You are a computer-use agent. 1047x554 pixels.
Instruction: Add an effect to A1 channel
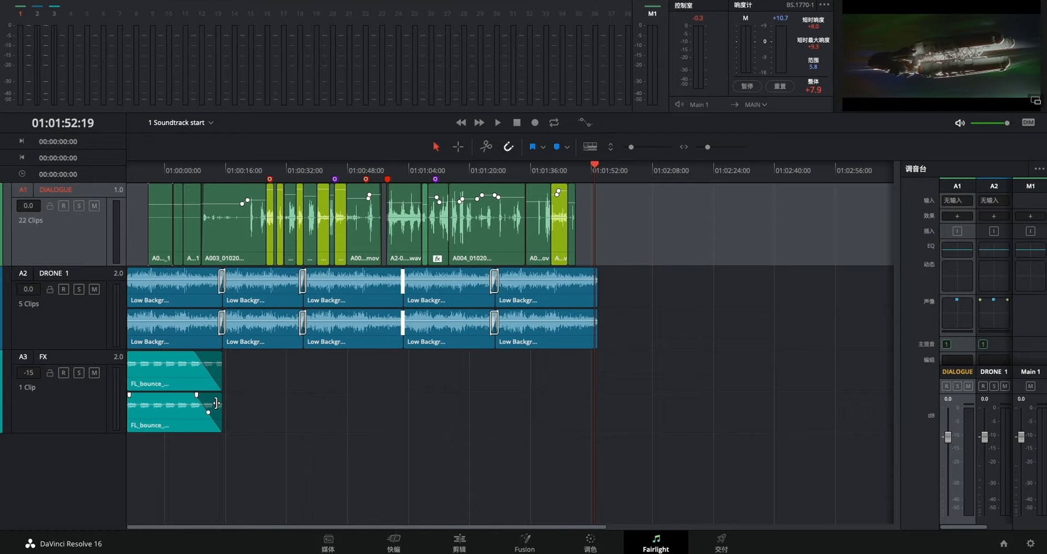click(957, 216)
